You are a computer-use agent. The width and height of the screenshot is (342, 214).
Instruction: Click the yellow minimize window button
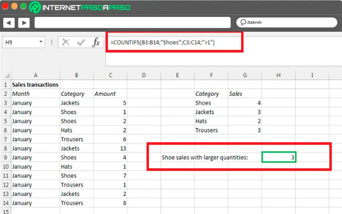pos(15,6)
